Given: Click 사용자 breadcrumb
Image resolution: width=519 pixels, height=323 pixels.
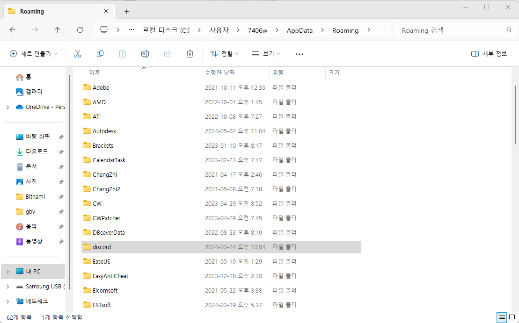Looking at the screenshot, I should [x=219, y=30].
